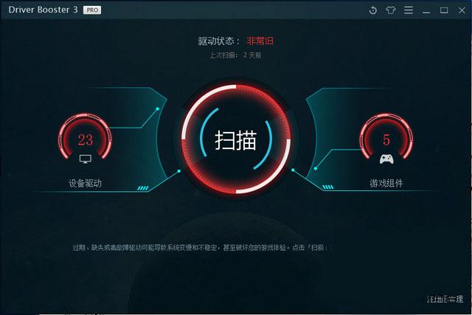This screenshot has width=472, height=315.
Task: Open the management link at bottom right
Action: 445,299
